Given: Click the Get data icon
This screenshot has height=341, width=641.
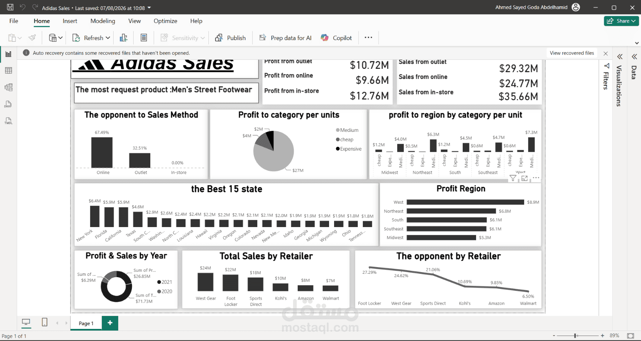Looking at the screenshot, I should [53, 38].
